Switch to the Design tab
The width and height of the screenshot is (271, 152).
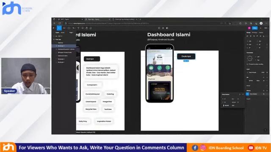click(249, 33)
